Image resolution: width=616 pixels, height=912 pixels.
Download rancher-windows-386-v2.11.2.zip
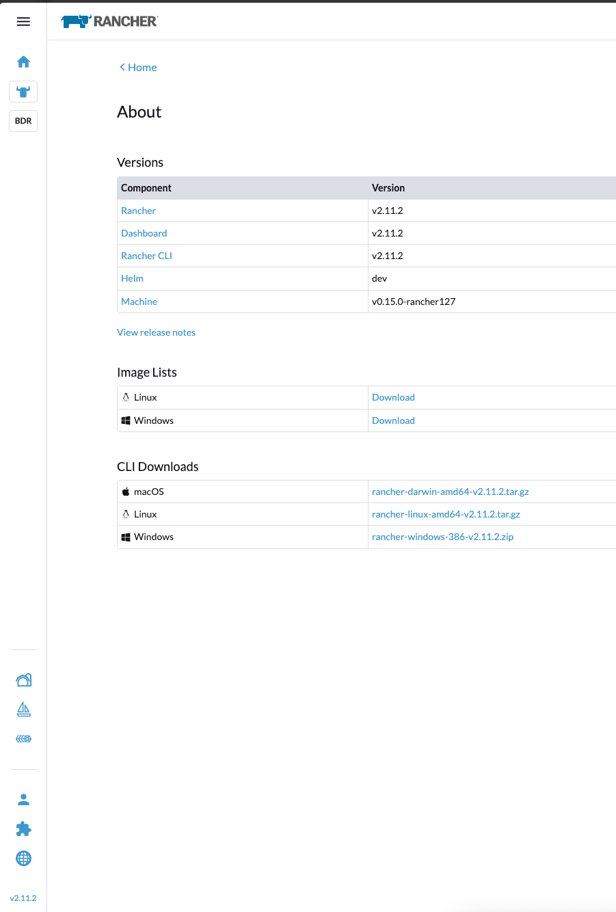click(x=442, y=537)
